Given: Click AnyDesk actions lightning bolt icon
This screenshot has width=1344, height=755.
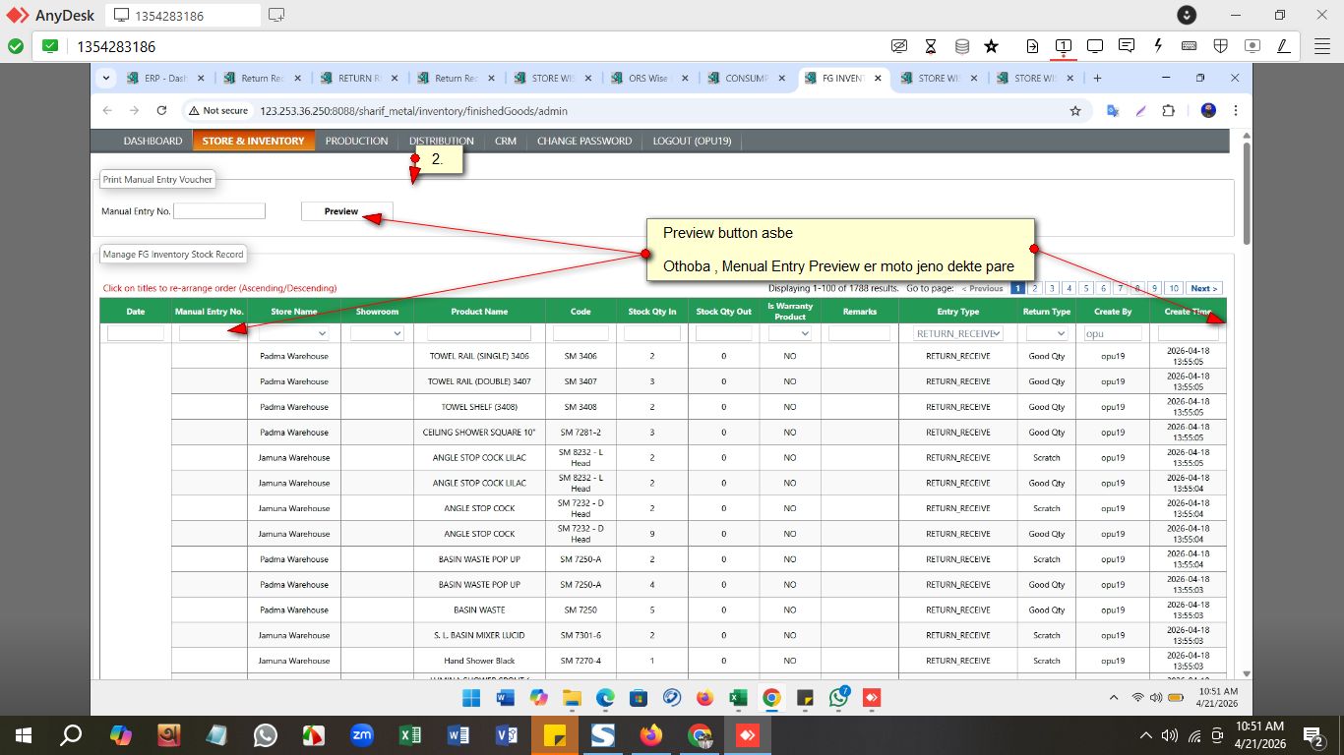Looking at the screenshot, I should [1158, 46].
